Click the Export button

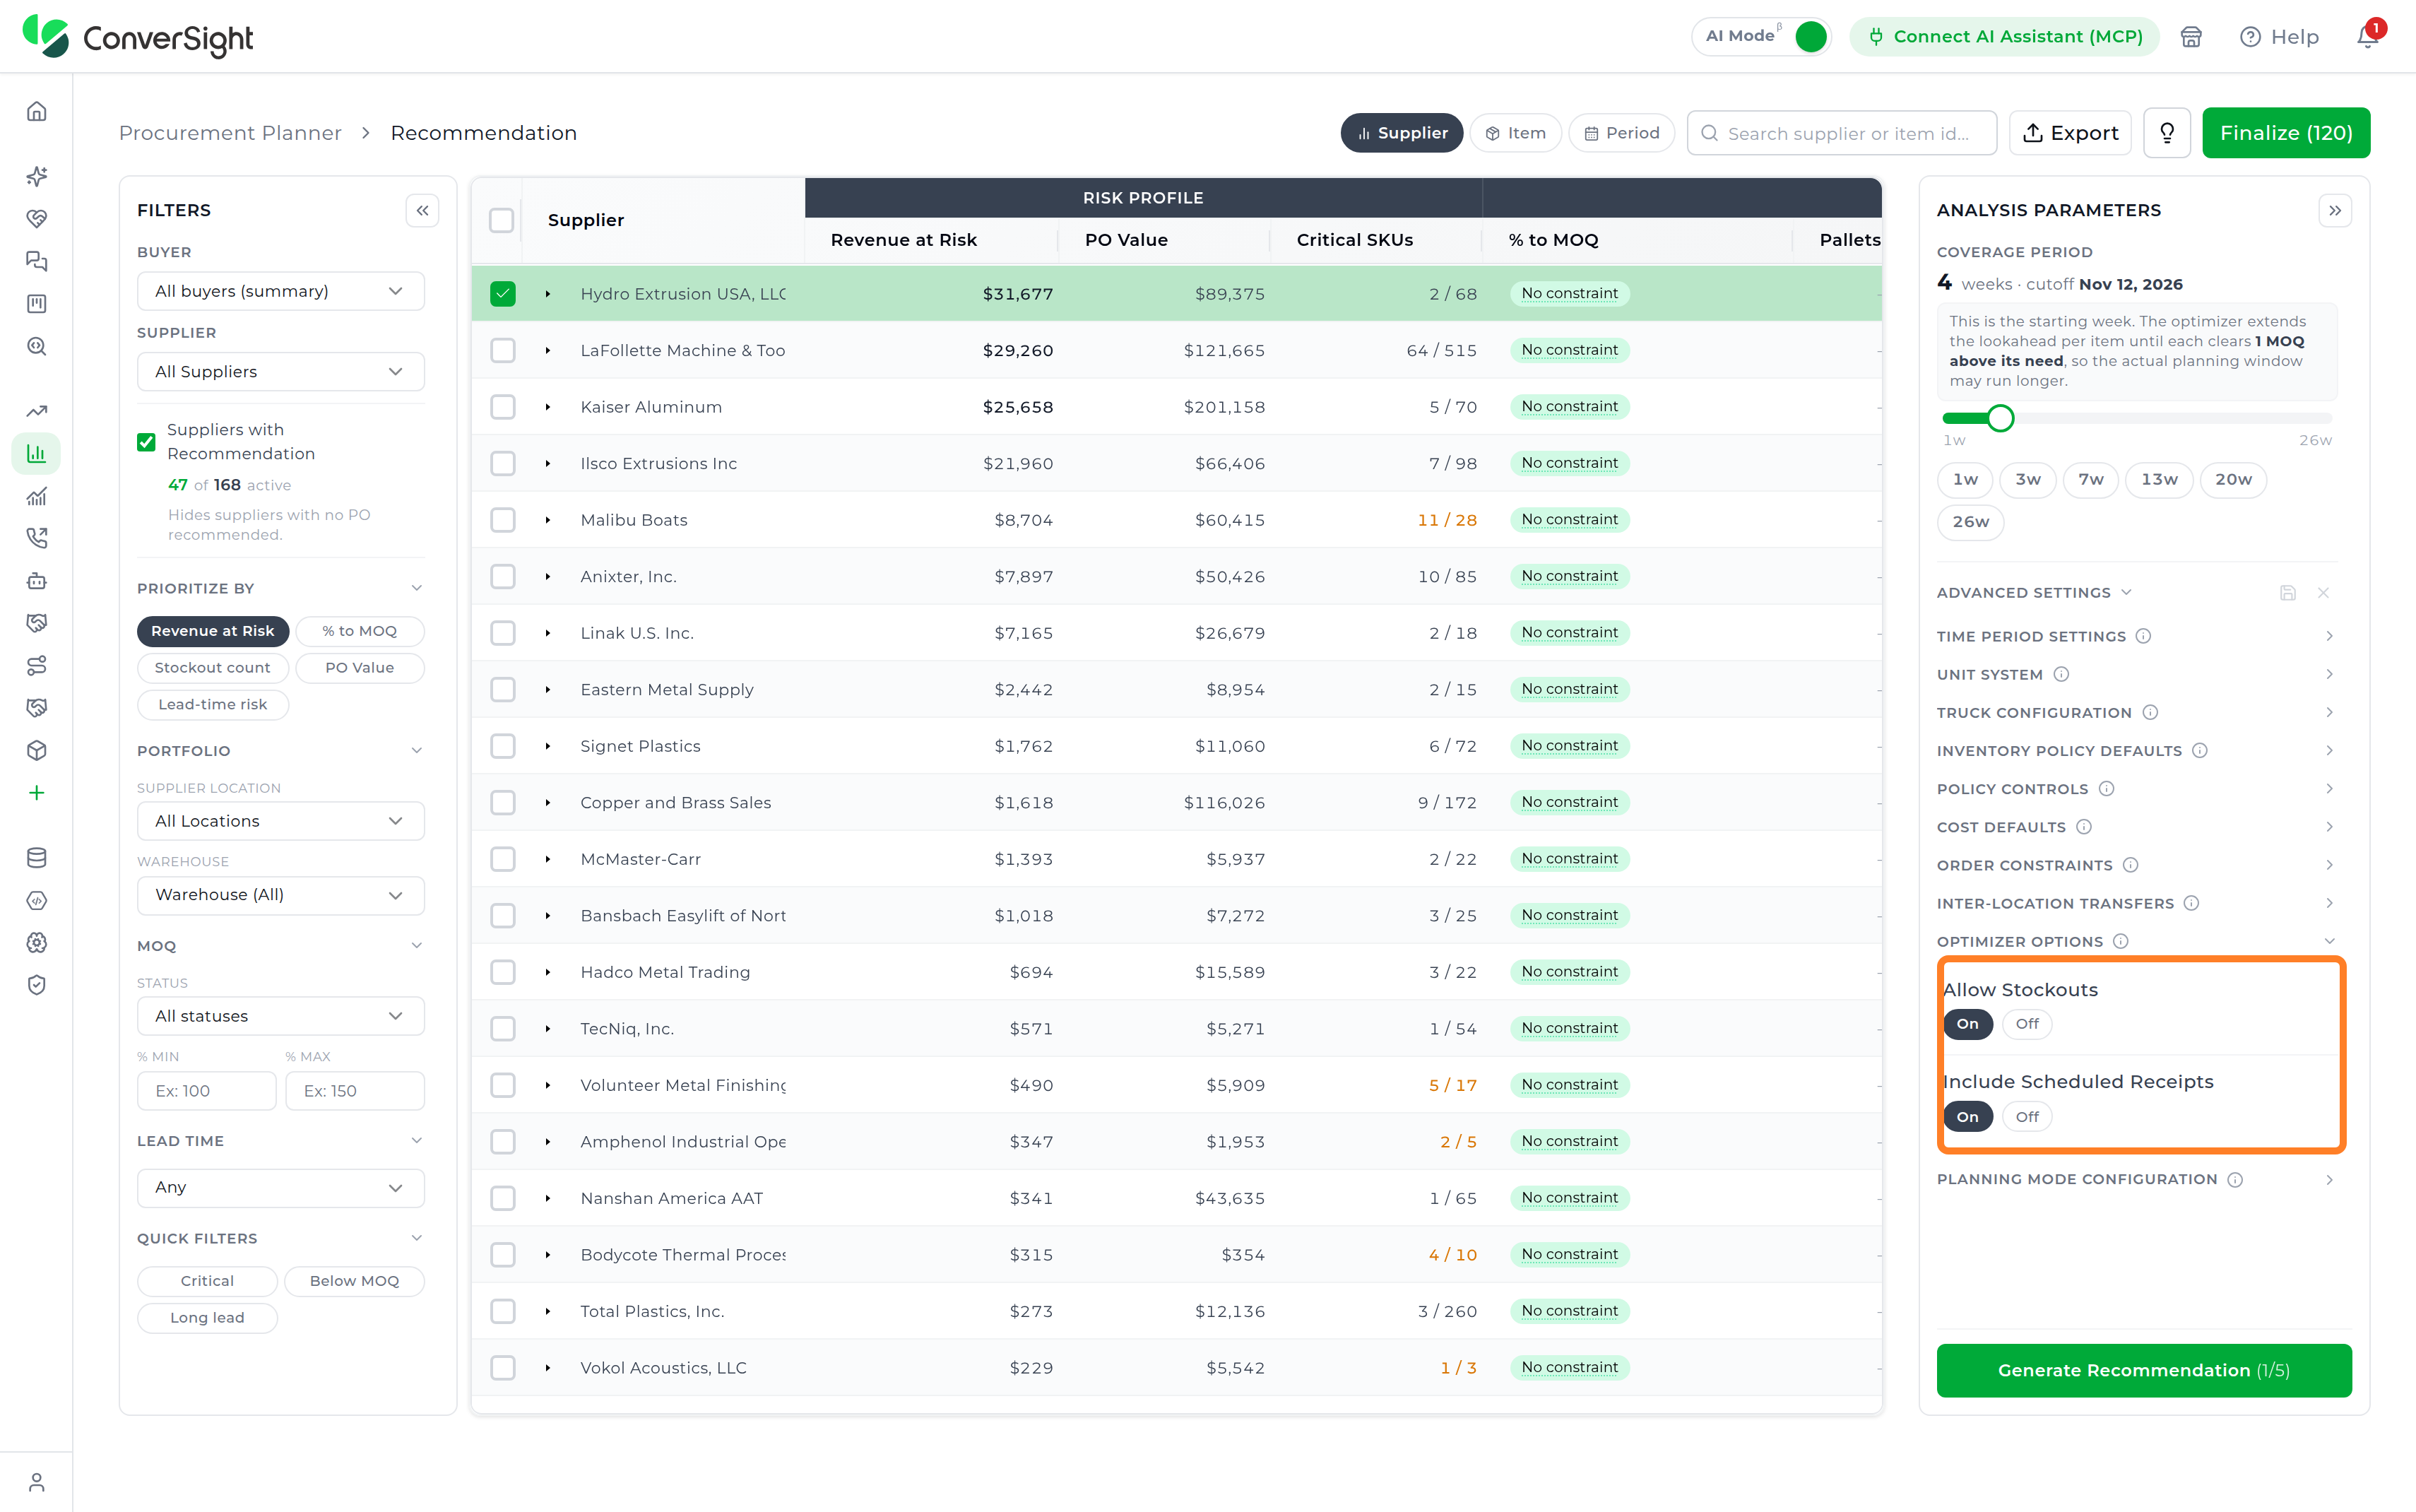point(2070,133)
